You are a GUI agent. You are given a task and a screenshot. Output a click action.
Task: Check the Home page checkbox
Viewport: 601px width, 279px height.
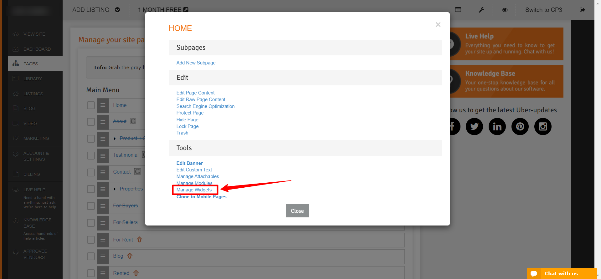click(91, 105)
